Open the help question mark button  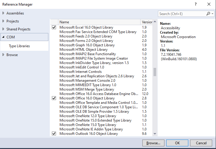pyautogui.click(x=196, y=4)
